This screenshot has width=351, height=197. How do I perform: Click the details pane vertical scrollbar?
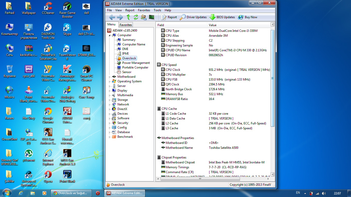pos(273,78)
